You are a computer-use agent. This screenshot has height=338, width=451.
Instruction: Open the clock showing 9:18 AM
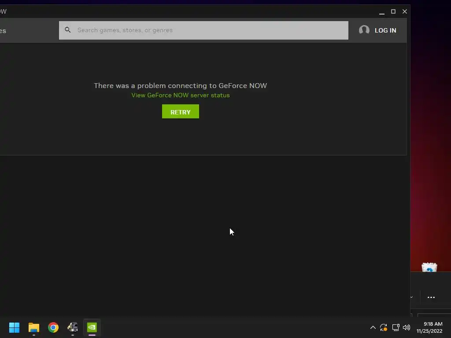pos(429,327)
